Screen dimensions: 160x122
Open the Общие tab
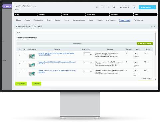[x=18, y=20]
